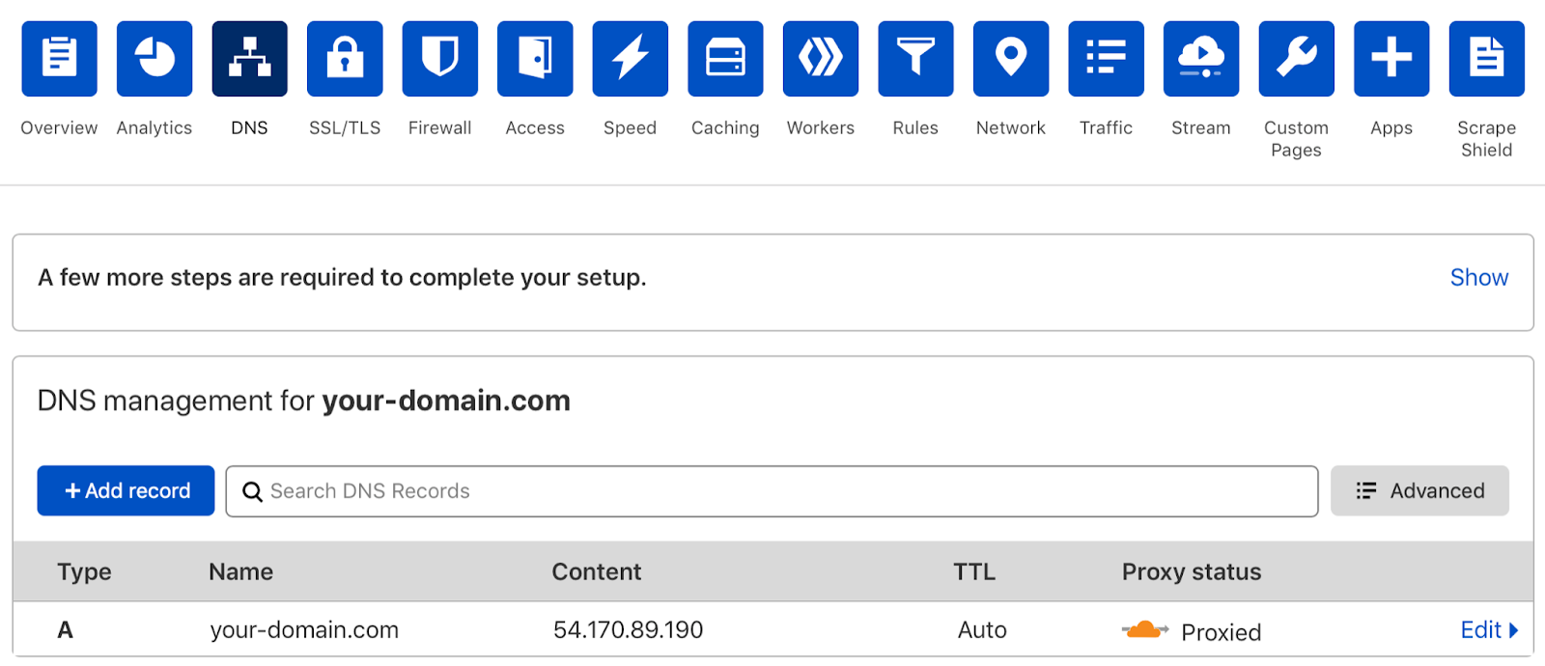Open the Network location pin icon
The height and width of the screenshot is (666, 1545).
[1011, 59]
